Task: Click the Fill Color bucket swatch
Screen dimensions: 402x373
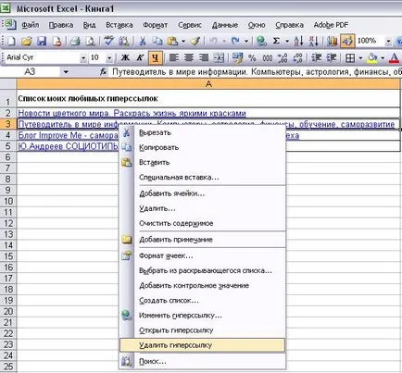Action: [x=373, y=57]
